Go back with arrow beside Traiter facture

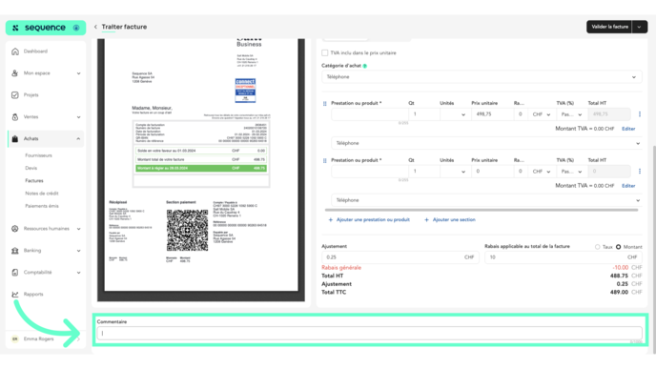[95, 27]
